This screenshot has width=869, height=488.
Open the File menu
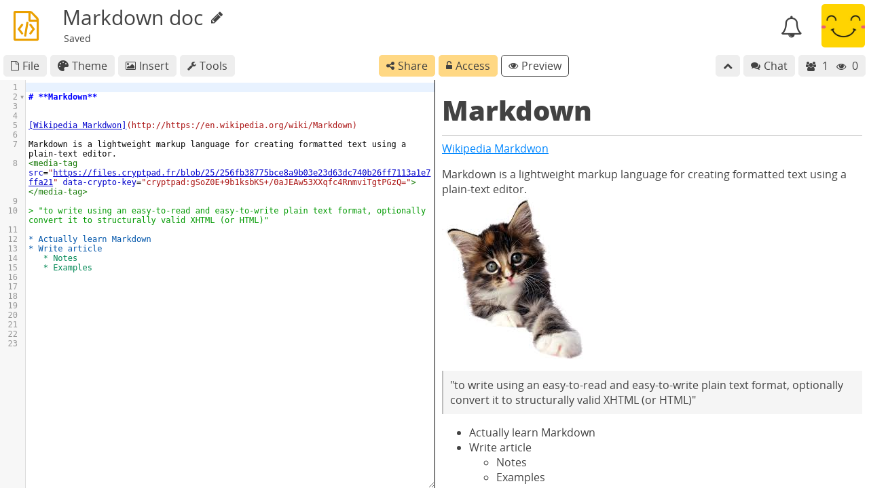pyautogui.click(x=24, y=66)
